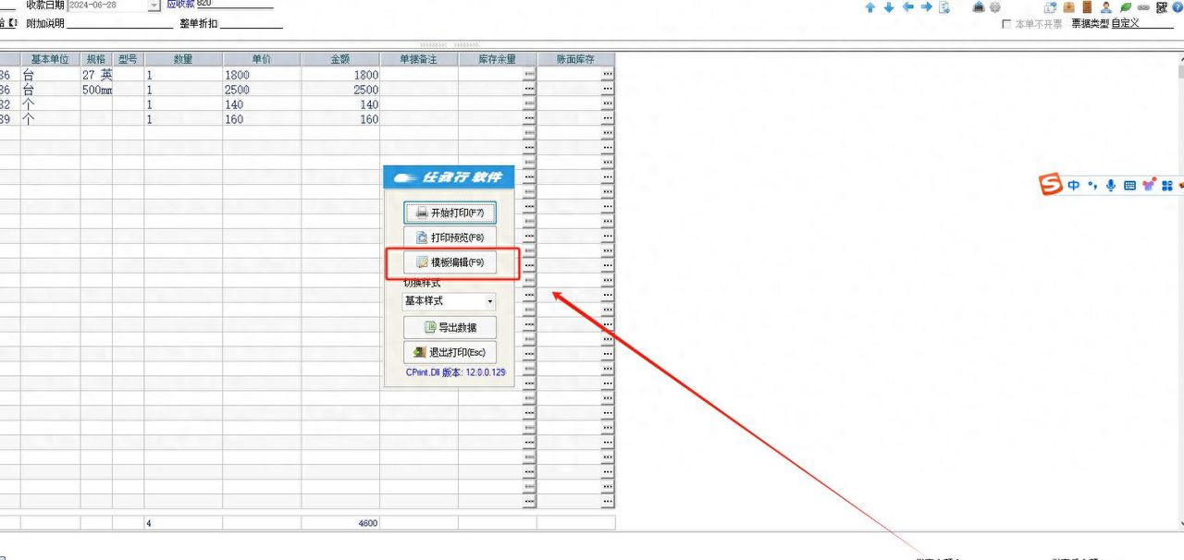This screenshot has height=560, width=1184.
Task: Click the 附加说明 input field
Action: 119,23
